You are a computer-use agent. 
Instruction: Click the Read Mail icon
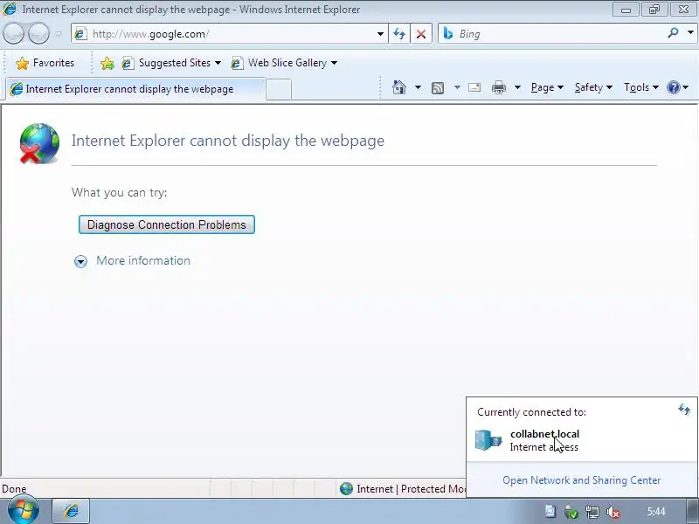(474, 87)
